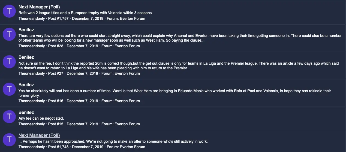346x152 pixels.
Task: Click the avatar beside Benitez post #28
Action: pyautogui.click(x=9, y=34)
